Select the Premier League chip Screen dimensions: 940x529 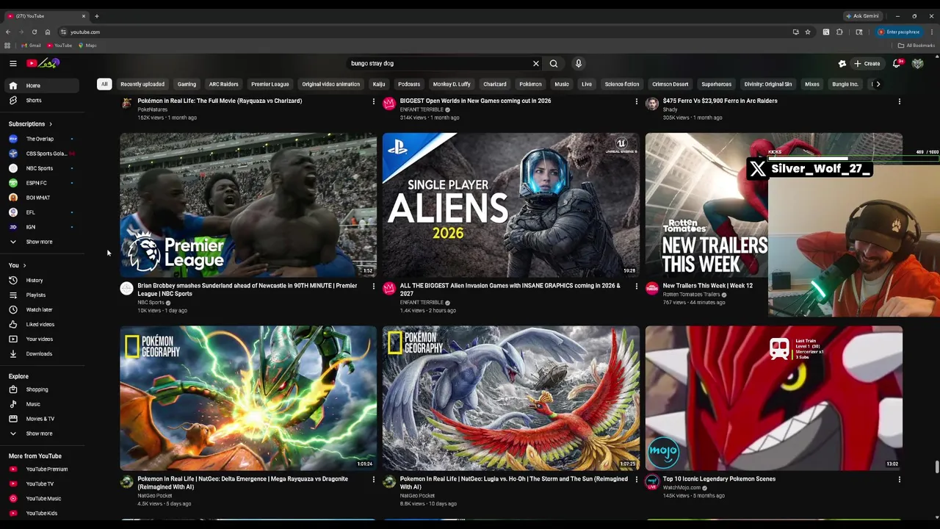pos(270,84)
